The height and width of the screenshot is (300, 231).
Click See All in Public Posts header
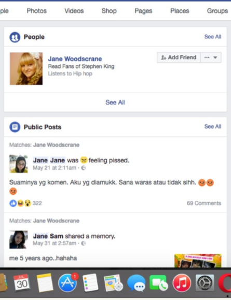(x=213, y=126)
